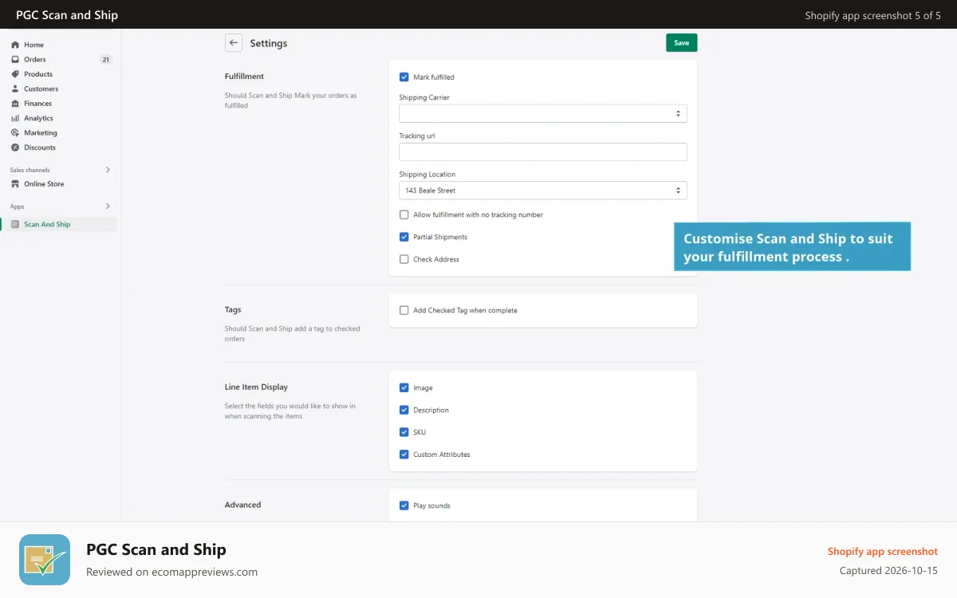This screenshot has width=957, height=598.
Task: Click the Customers person icon
Action: click(15, 89)
